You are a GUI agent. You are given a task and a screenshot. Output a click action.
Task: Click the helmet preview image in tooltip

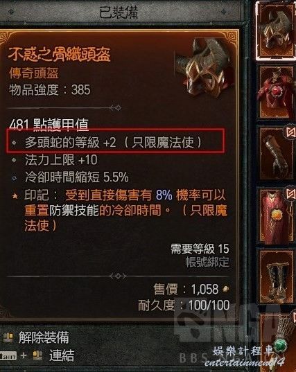(x=204, y=67)
